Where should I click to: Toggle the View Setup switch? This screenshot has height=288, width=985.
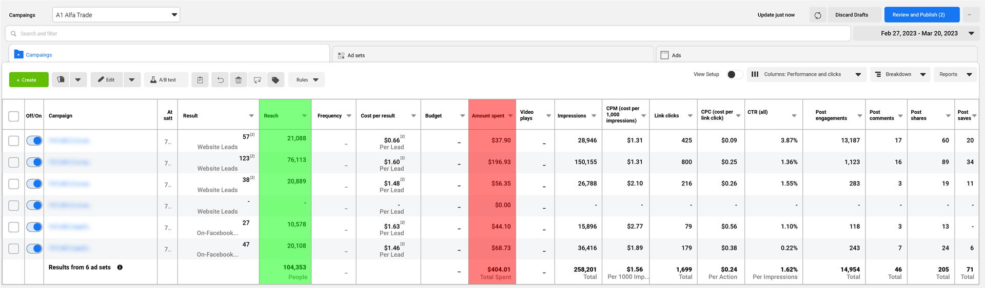tap(734, 74)
